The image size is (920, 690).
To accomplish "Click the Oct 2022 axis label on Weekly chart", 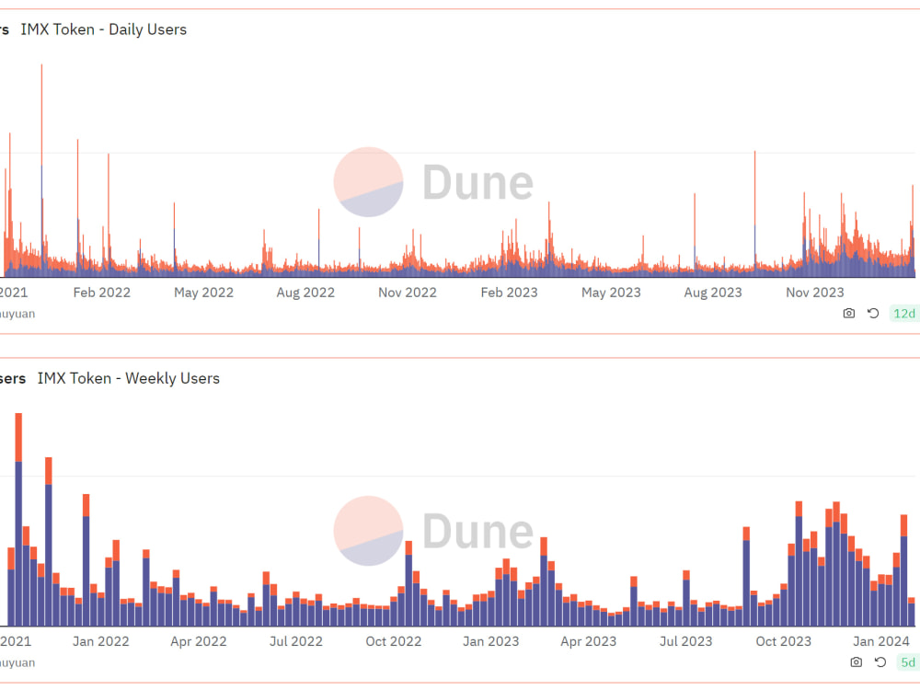I will coord(393,641).
